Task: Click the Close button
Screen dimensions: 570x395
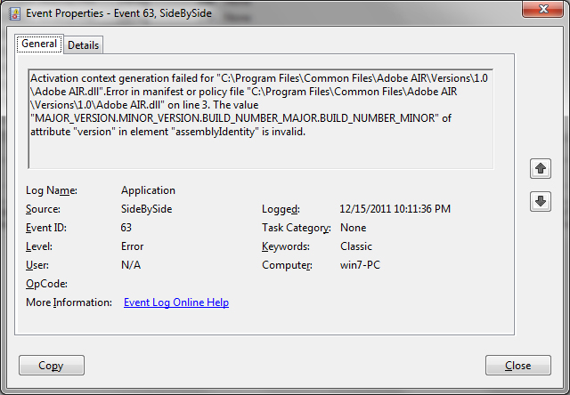Action: (x=518, y=366)
